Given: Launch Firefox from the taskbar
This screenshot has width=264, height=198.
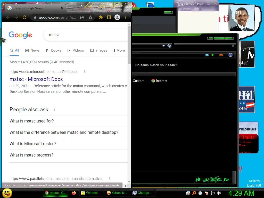Looking at the screenshot, I should click(x=74, y=193).
